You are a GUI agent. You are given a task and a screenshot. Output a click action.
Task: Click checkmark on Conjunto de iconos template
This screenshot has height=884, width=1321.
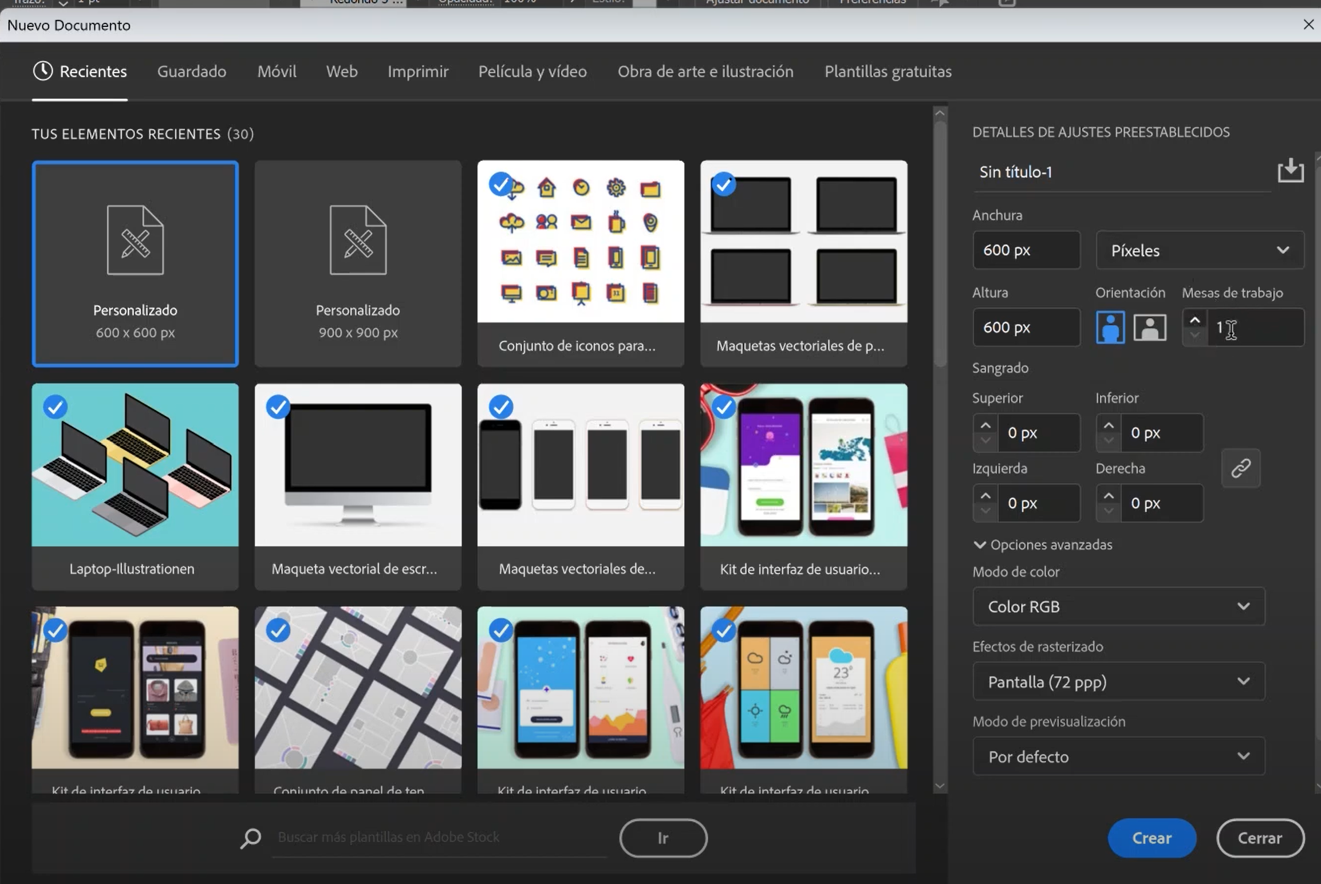click(500, 184)
